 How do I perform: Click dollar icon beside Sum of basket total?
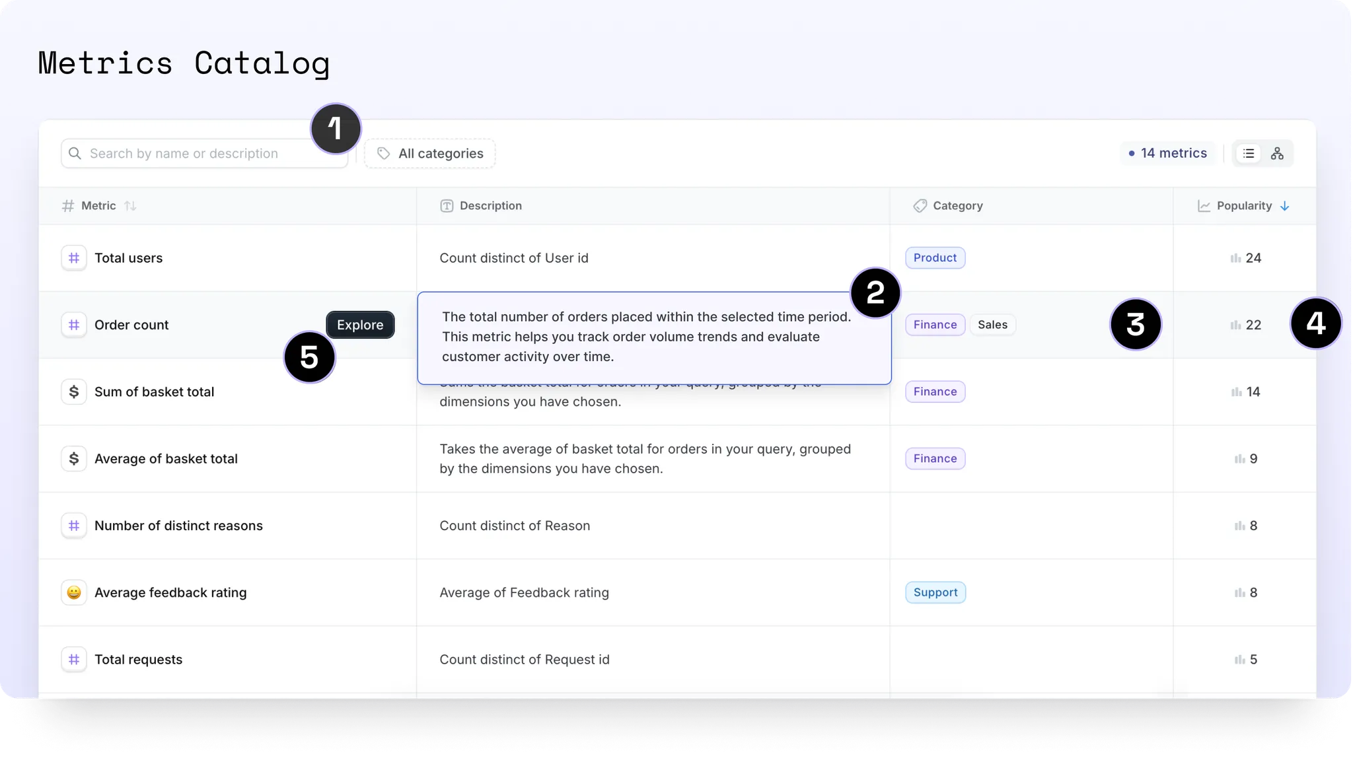click(x=74, y=392)
